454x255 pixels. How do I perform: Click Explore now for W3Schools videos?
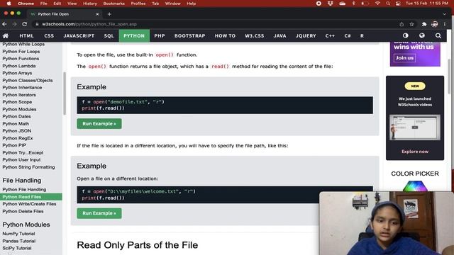click(x=414, y=152)
